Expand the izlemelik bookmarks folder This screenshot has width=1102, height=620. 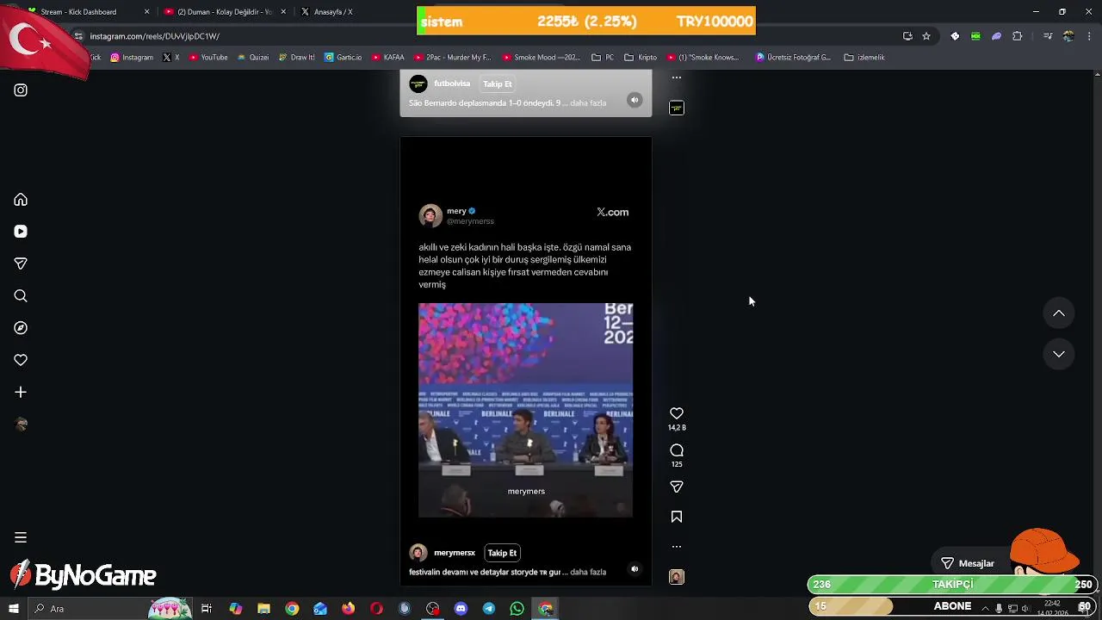coord(864,58)
